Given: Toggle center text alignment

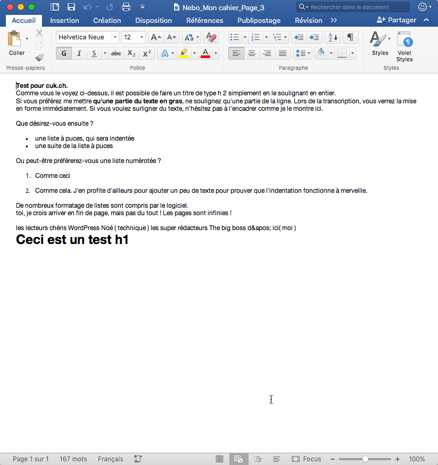Looking at the screenshot, I should point(252,53).
